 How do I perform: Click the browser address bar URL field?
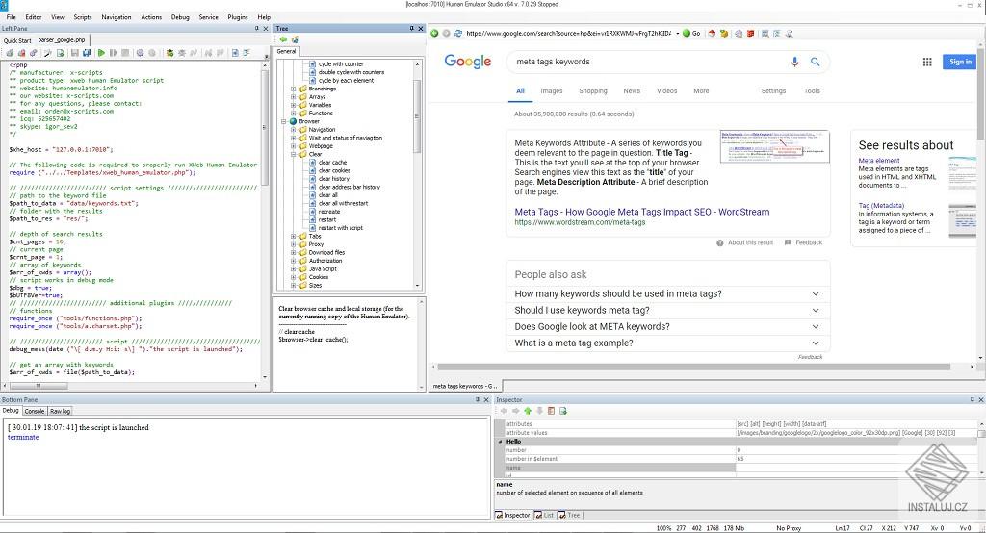[568, 34]
